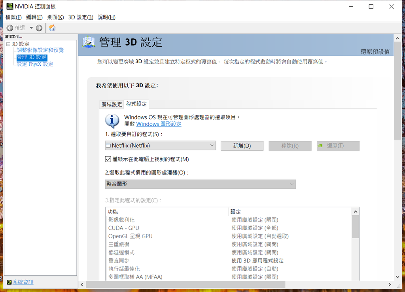The height and width of the screenshot is (292, 405).
Task: Click the Forward arrow icon in toolbar
Action: click(39, 28)
